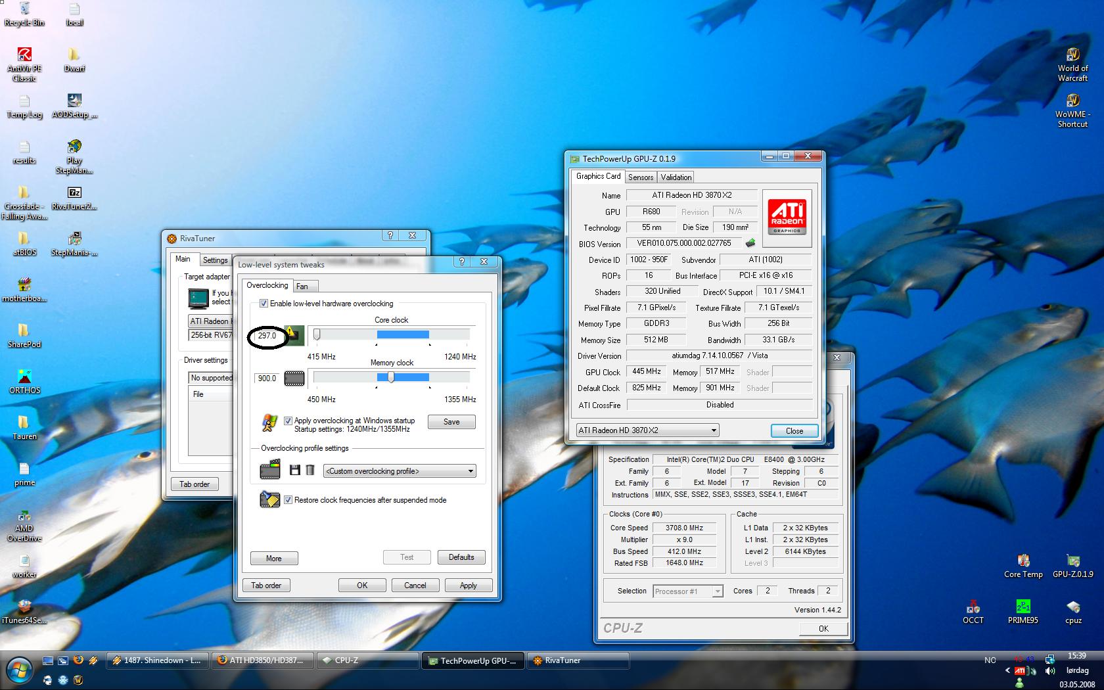Open CPU-Z Processor #1 selection dropdown
This screenshot has height=690, width=1104.
click(688, 591)
